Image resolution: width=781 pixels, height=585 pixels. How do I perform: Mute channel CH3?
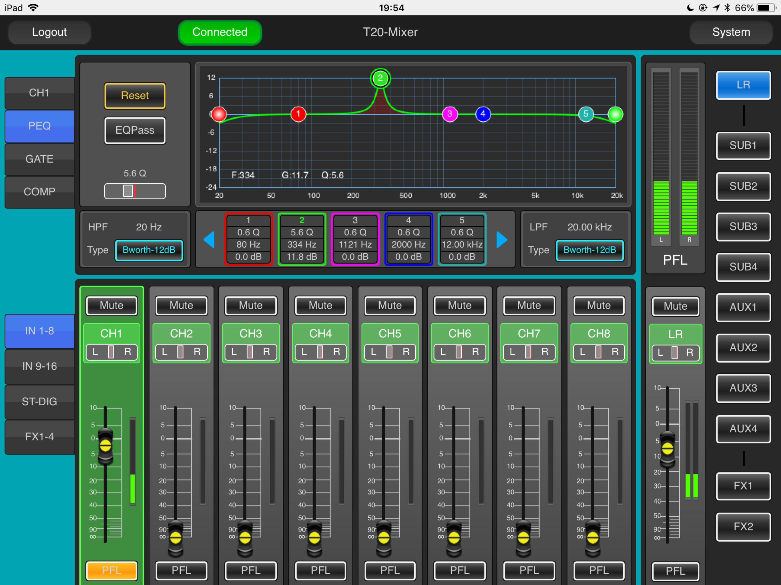pyautogui.click(x=251, y=306)
